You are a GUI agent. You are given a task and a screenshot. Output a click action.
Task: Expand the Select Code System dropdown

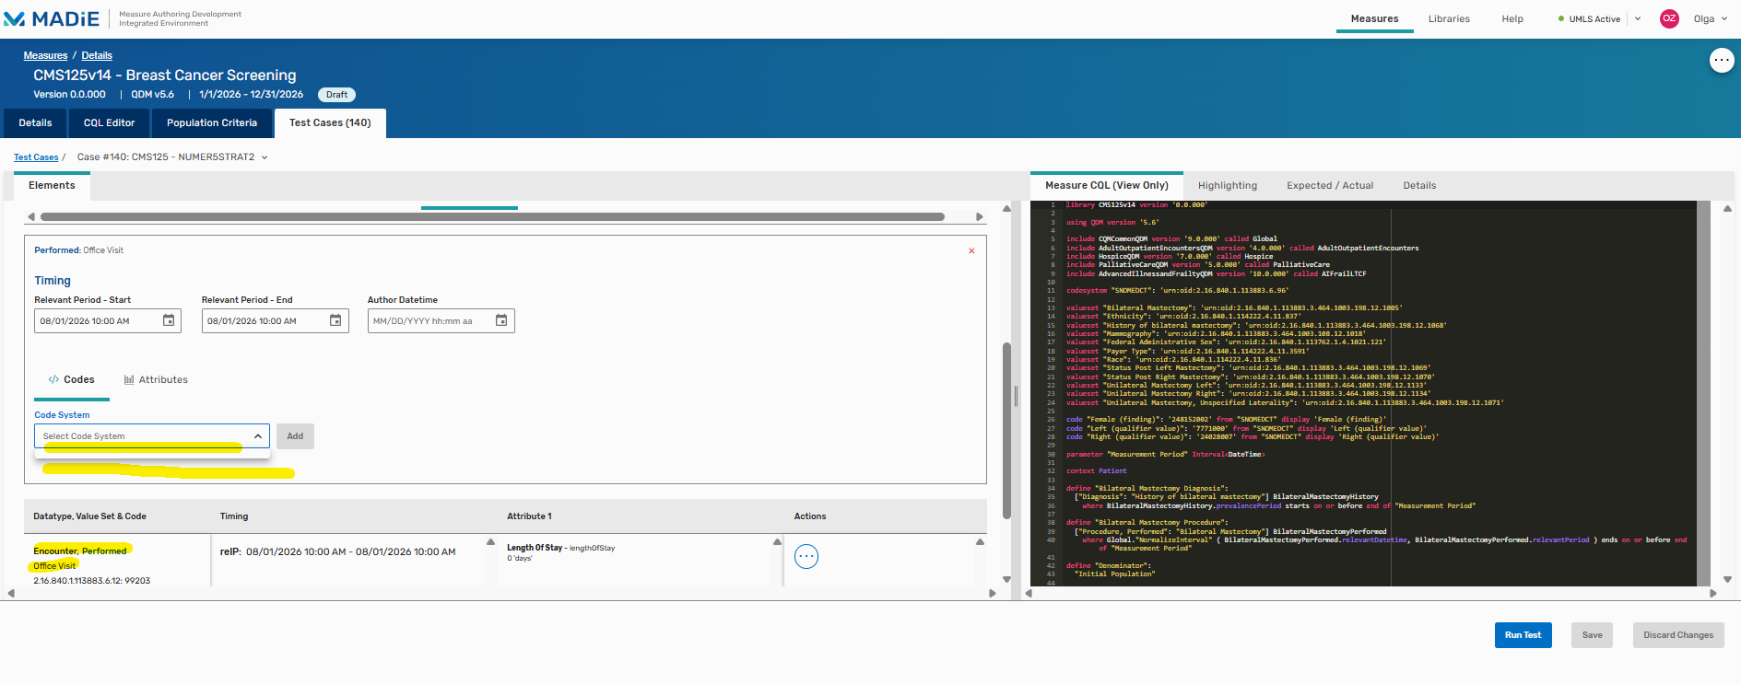pyautogui.click(x=257, y=436)
